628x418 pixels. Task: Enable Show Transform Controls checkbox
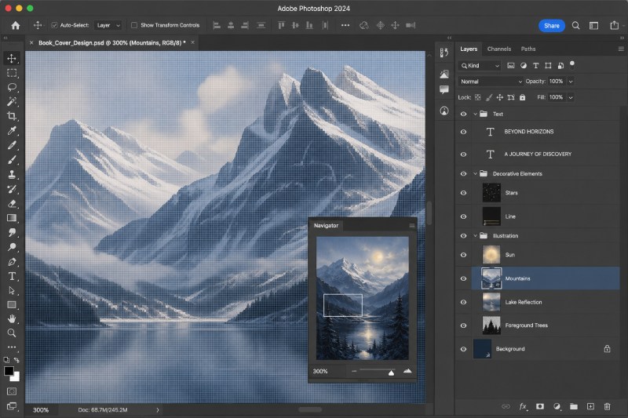134,25
